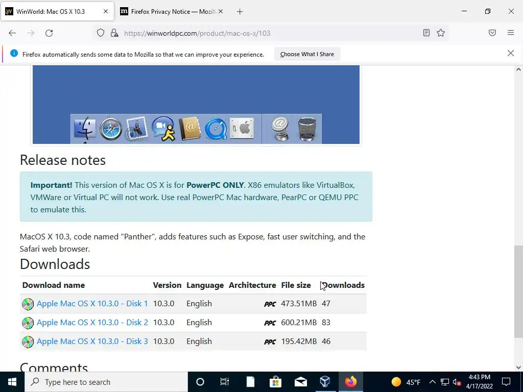Click the Firefox taskbar icon
Image resolution: width=523 pixels, height=392 pixels.
point(350,382)
